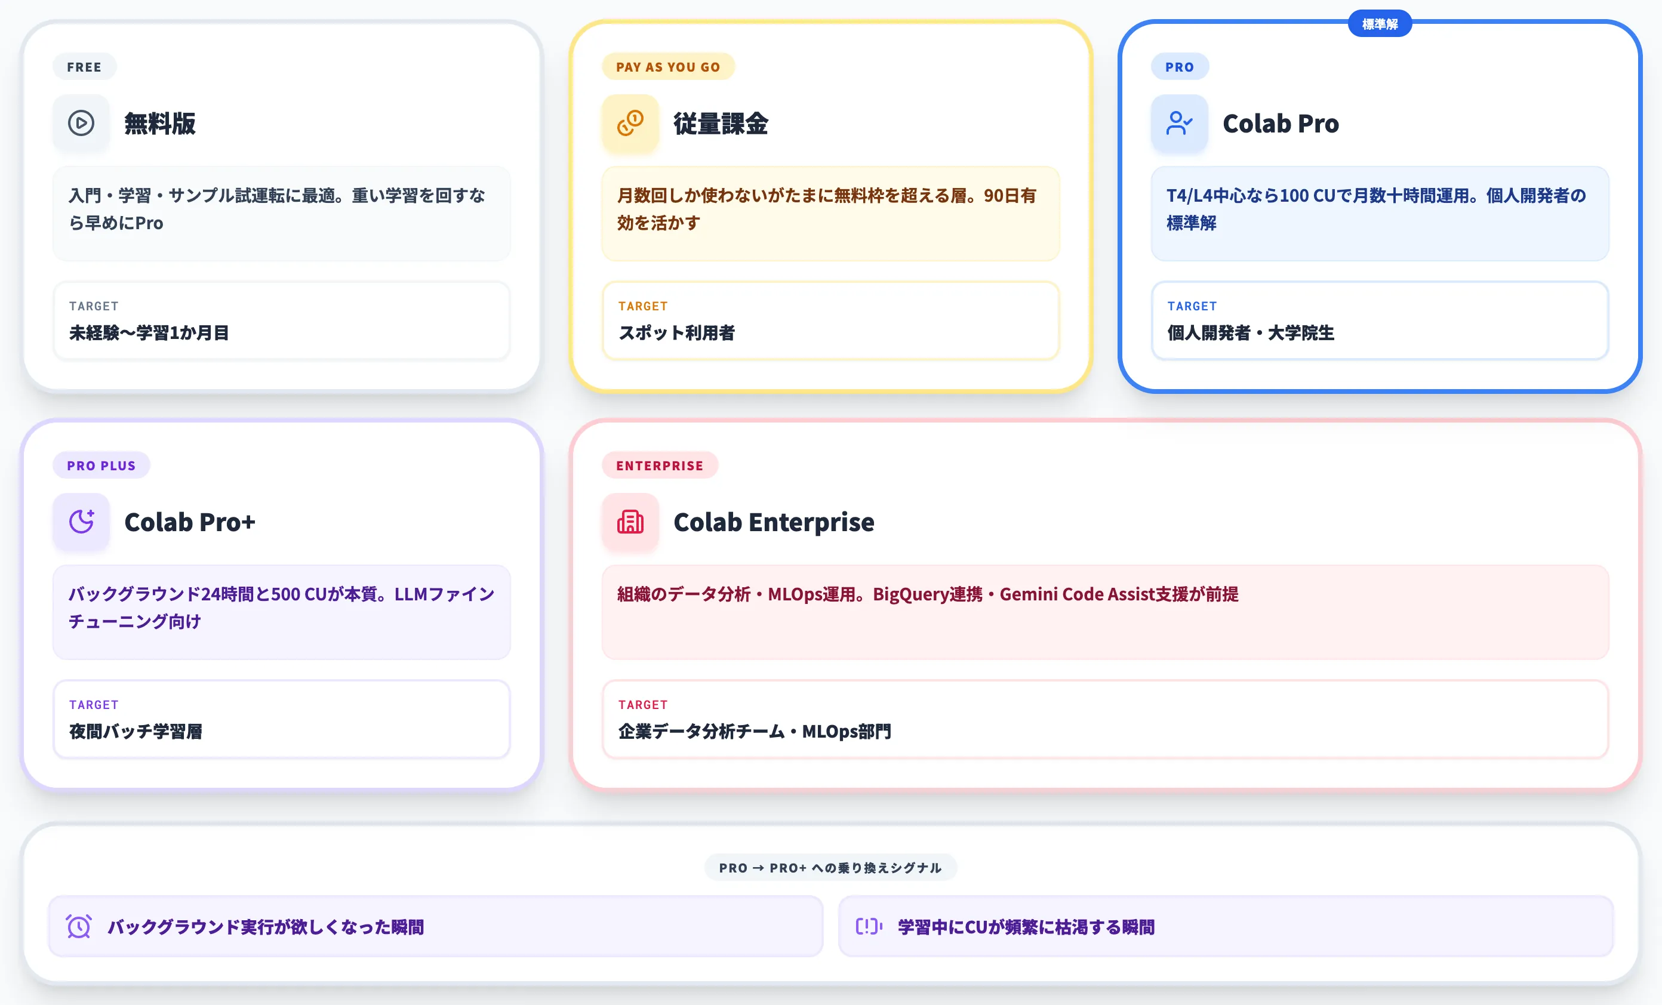This screenshot has height=1005, width=1662.
Task: Select the ENTERPRISE badge
Action: [660, 465]
